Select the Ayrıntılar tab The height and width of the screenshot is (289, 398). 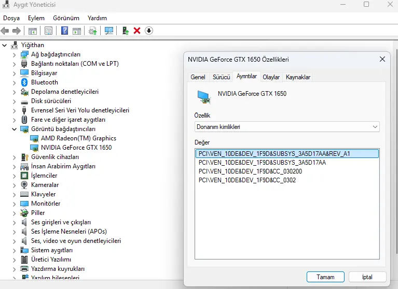pyautogui.click(x=246, y=76)
